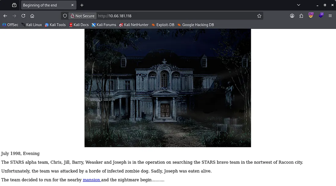Open the Firefox View icon

click(14, 5)
